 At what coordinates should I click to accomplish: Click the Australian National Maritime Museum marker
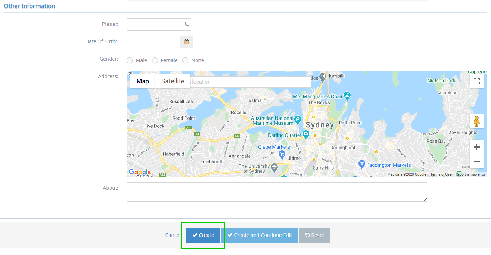(x=298, y=119)
